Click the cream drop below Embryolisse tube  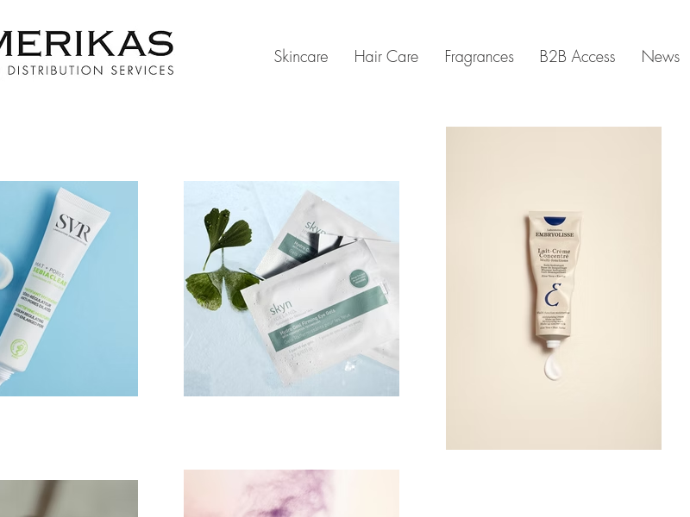(x=553, y=367)
